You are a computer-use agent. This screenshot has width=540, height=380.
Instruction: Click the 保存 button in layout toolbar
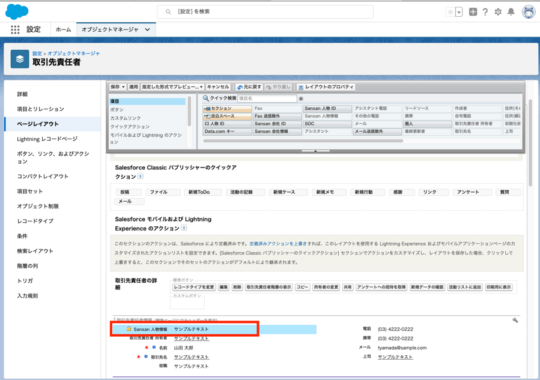click(115, 87)
